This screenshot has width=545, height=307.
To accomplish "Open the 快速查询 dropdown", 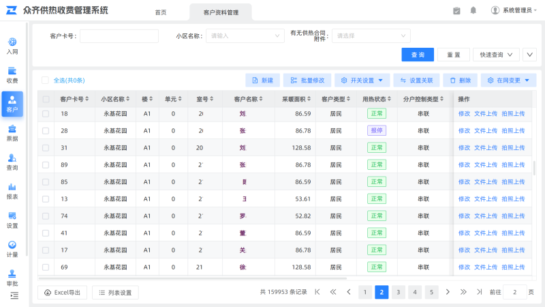I will [x=496, y=55].
